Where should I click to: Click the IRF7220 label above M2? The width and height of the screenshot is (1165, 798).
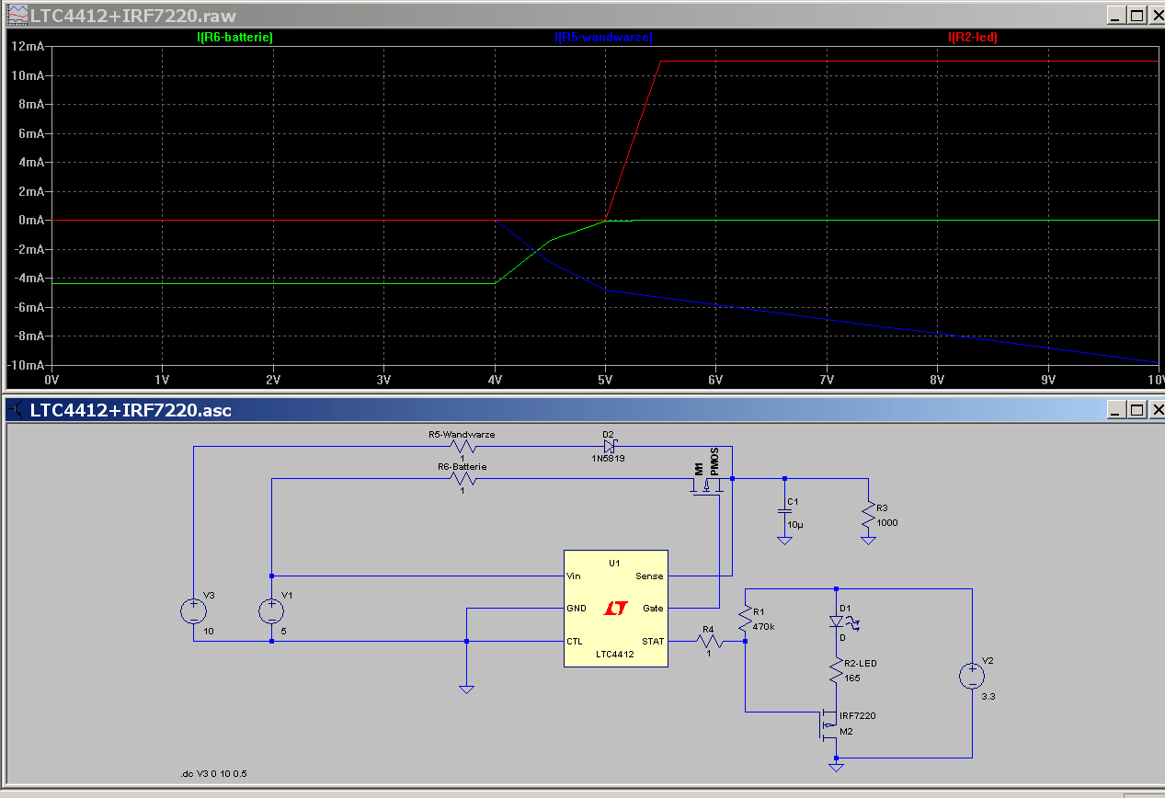point(858,715)
